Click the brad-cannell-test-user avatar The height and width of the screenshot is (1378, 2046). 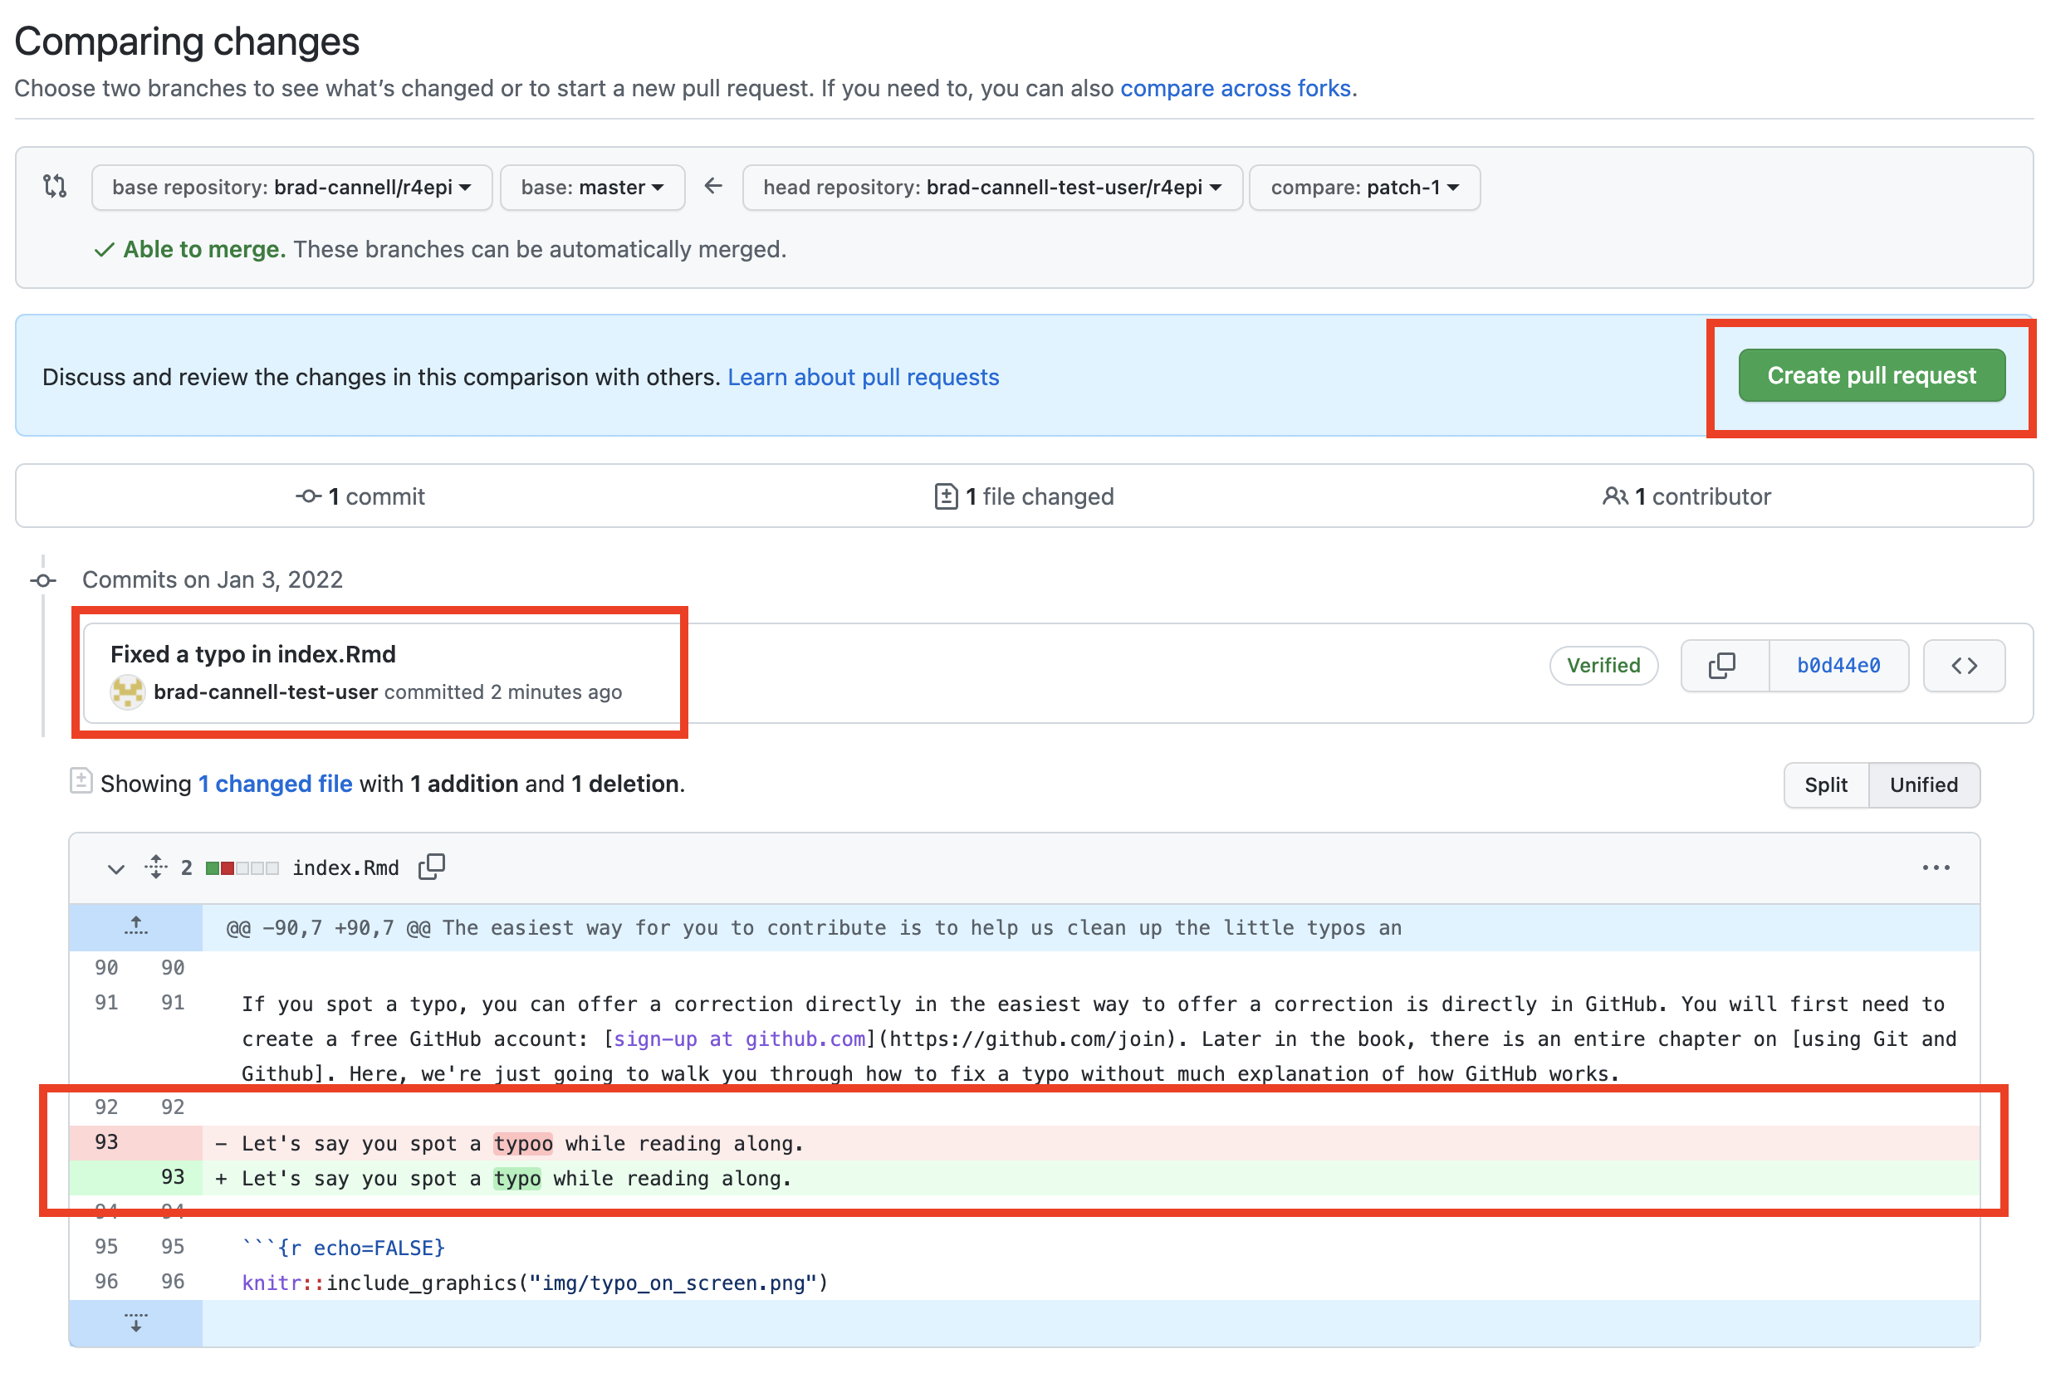click(127, 691)
